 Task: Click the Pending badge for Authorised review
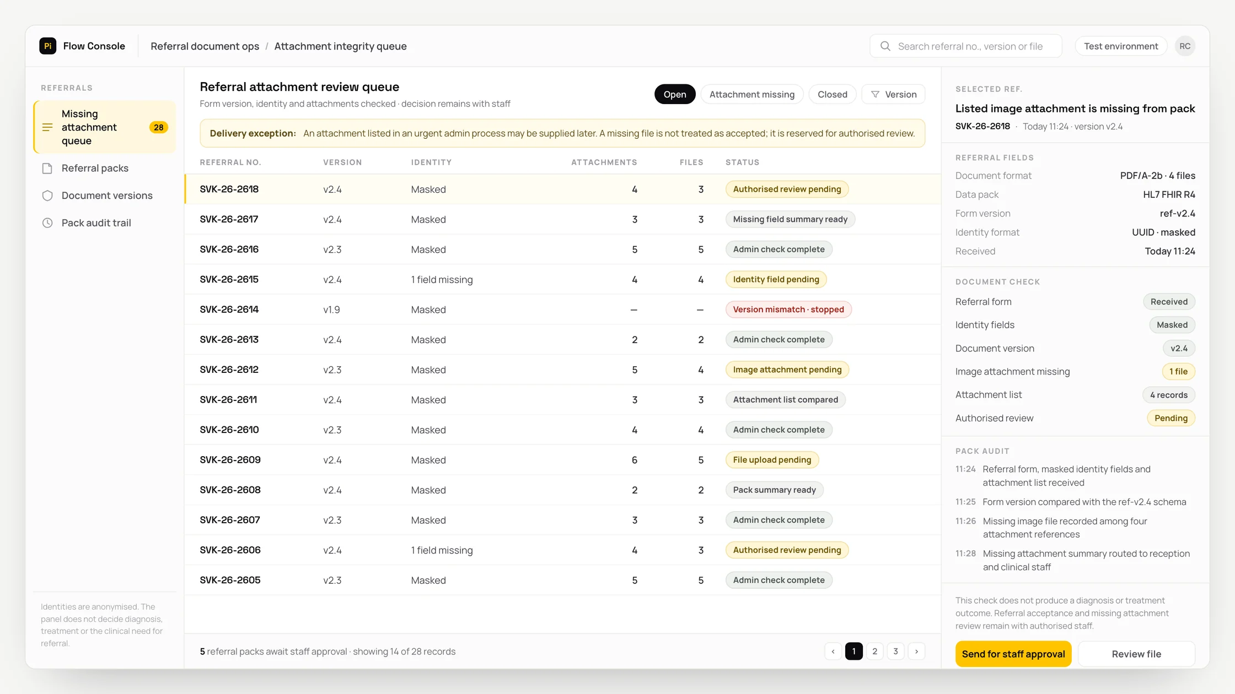click(1171, 418)
